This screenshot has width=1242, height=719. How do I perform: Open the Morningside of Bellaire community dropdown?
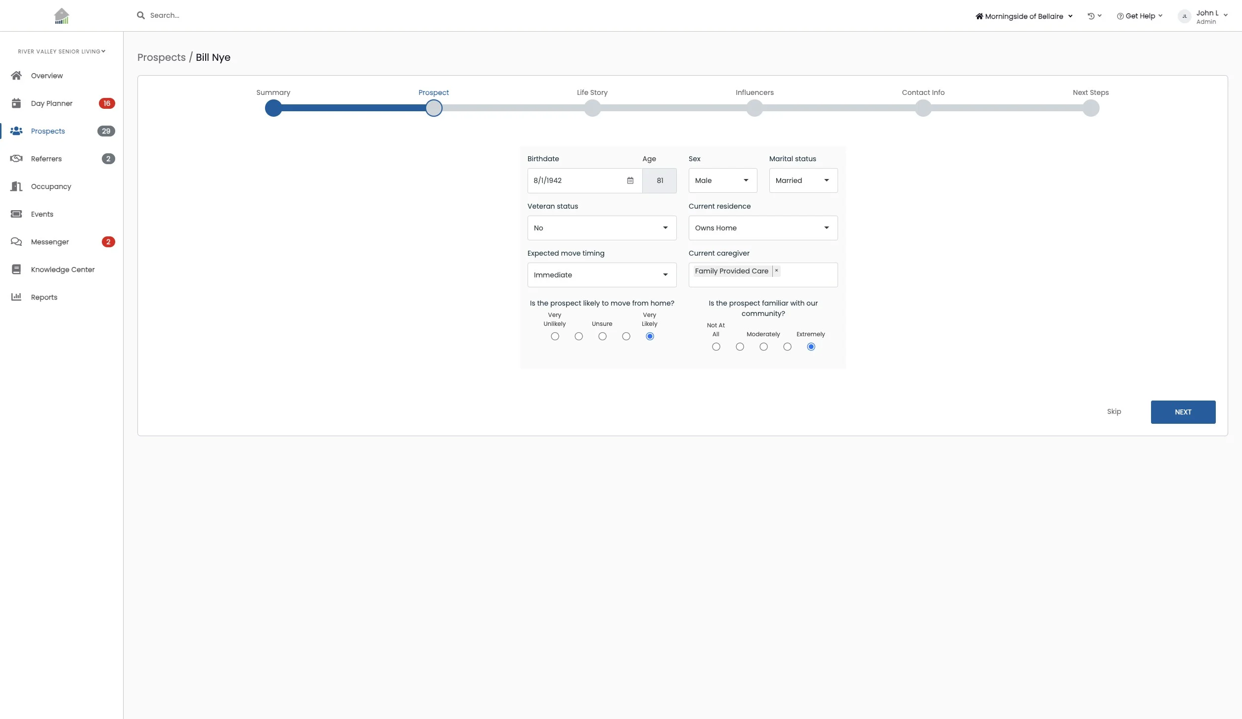click(1023, 16)
